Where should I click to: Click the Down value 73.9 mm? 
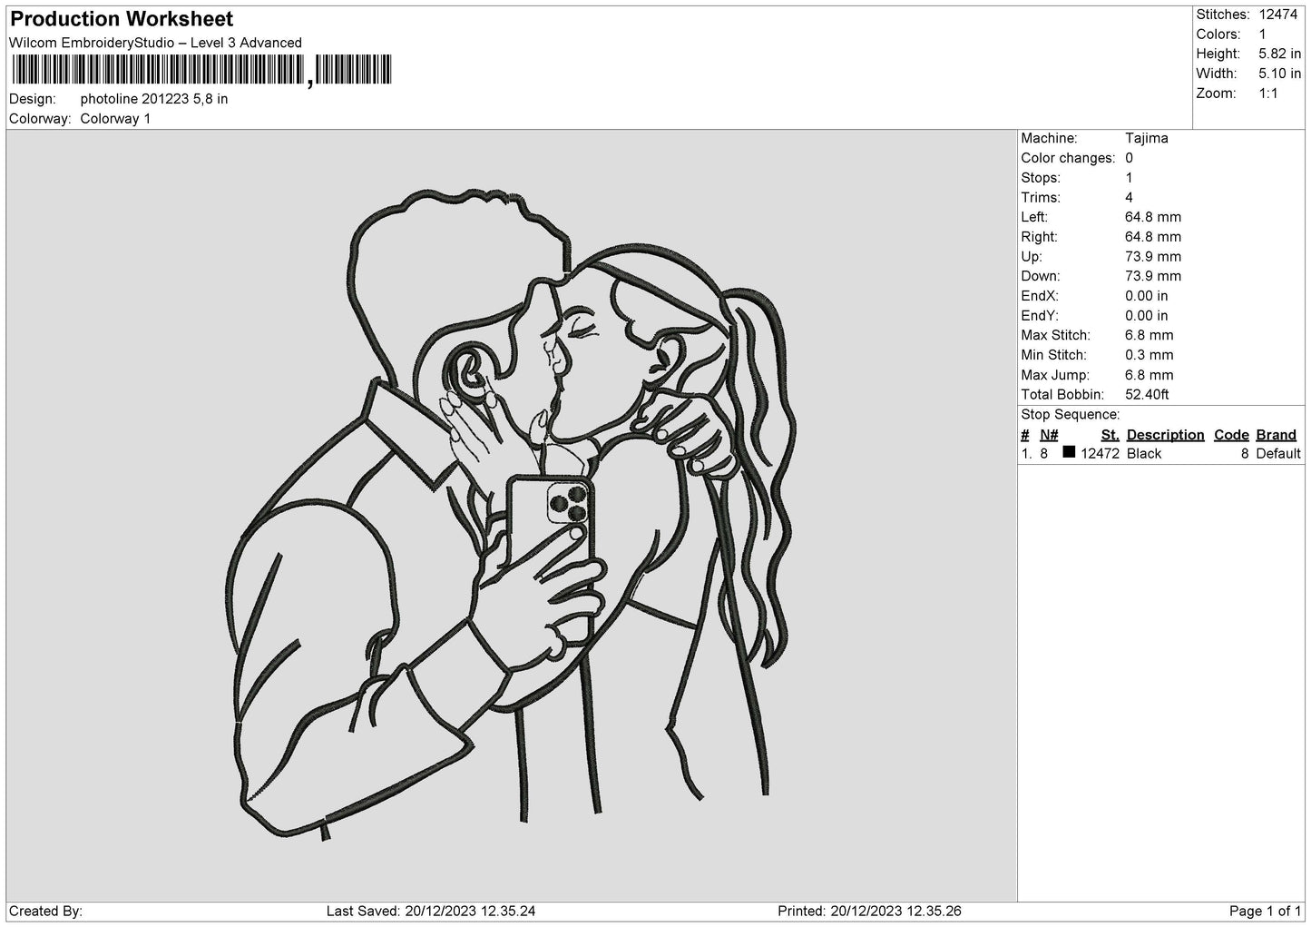pyautogui.click(x=1152, y=276)
